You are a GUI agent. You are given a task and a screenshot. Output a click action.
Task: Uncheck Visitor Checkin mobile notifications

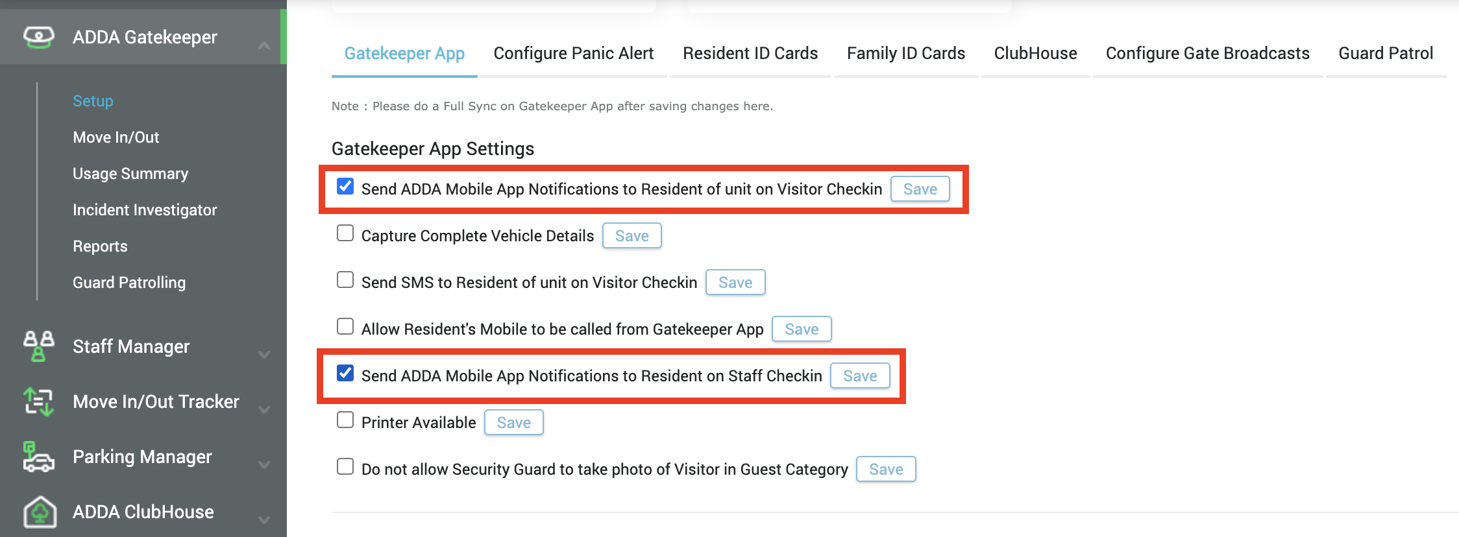click(345, 186)
